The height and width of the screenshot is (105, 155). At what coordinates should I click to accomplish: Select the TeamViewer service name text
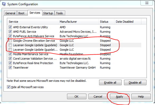21,68
